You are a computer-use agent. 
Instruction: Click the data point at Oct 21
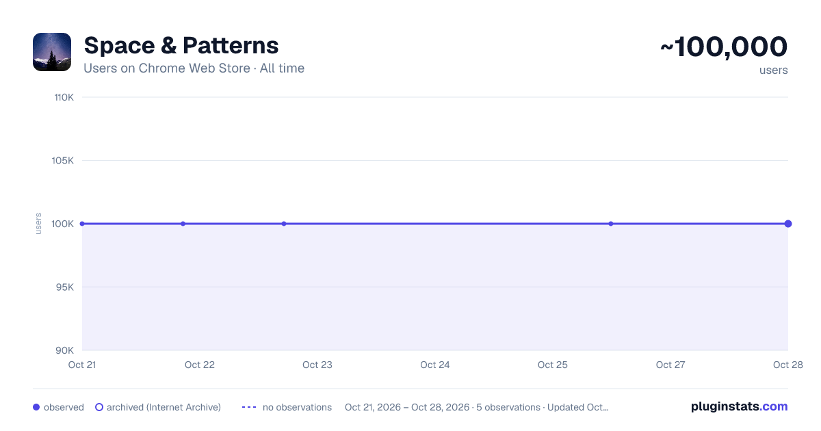point(82,224)
